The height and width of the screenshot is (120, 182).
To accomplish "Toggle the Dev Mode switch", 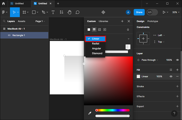I will pyautogui.click(x=152, y=12).
